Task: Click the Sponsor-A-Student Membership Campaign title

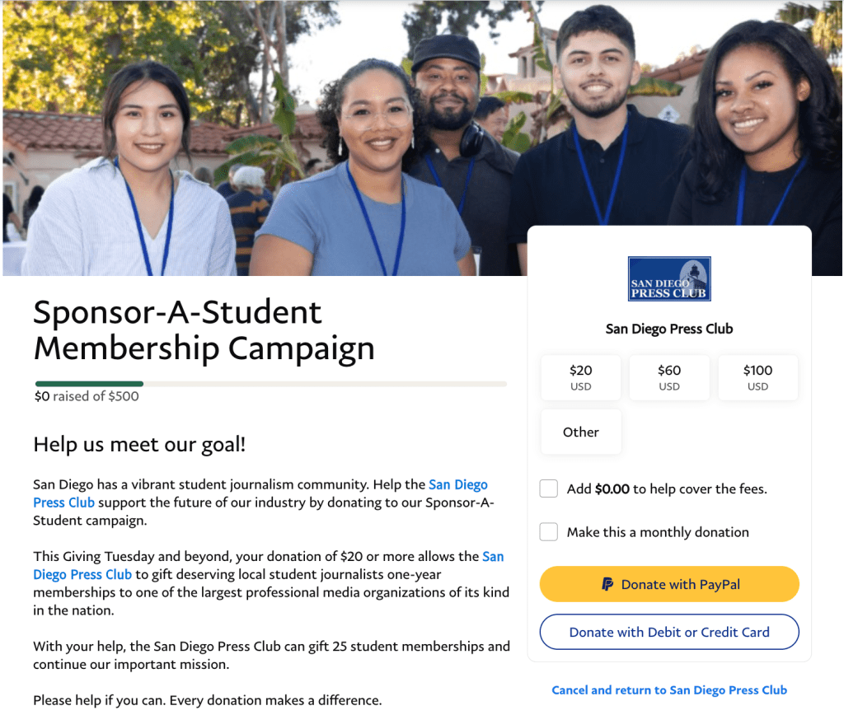Action: click(204, 330)
